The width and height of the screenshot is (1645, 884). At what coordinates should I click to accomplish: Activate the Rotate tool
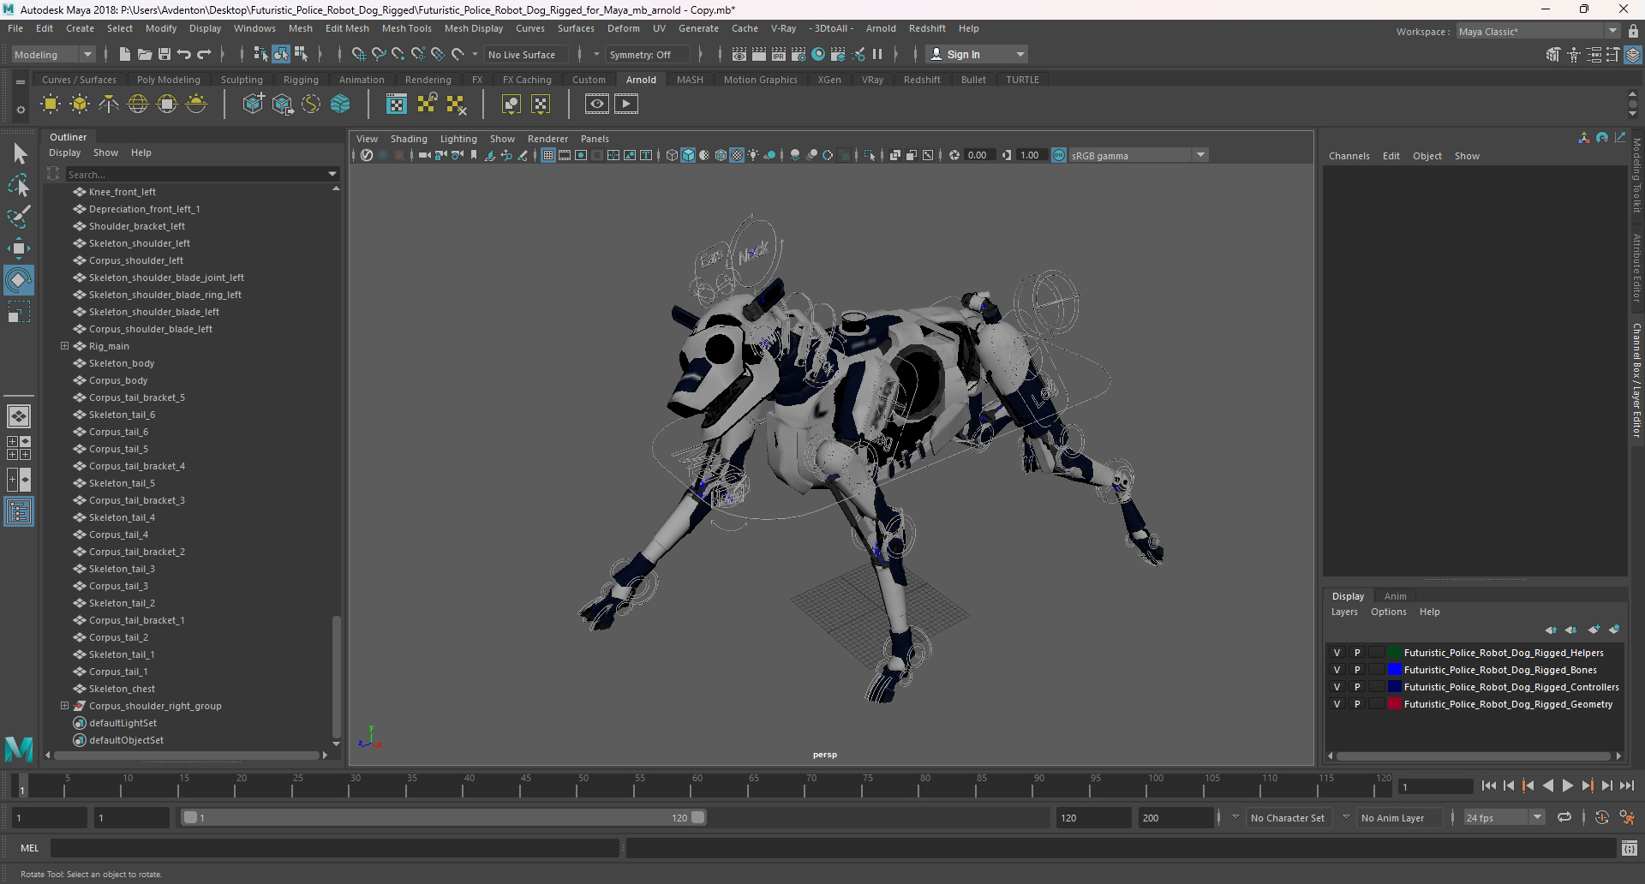(19, 280)
